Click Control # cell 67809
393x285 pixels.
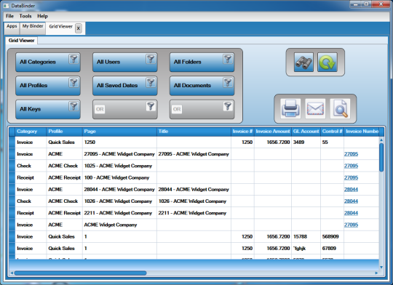point(332,249)
